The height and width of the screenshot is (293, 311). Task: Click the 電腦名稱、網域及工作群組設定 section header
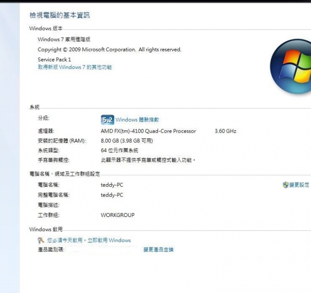[65, 174]
